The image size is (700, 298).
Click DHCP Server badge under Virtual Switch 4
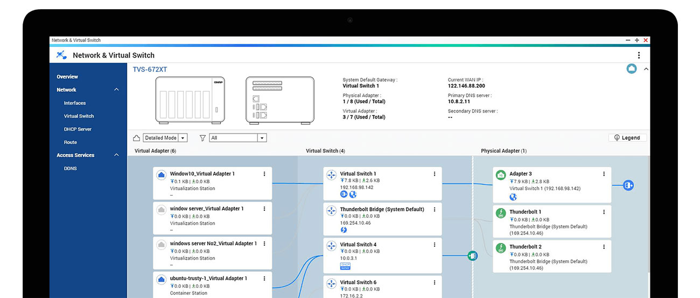tap(345, 266)
